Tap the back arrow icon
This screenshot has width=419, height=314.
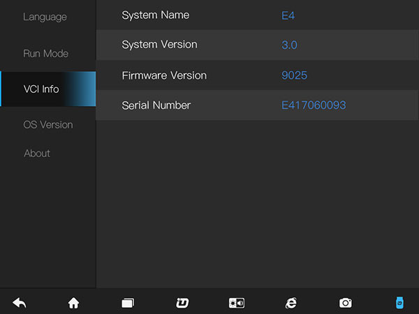click(20, 303)
